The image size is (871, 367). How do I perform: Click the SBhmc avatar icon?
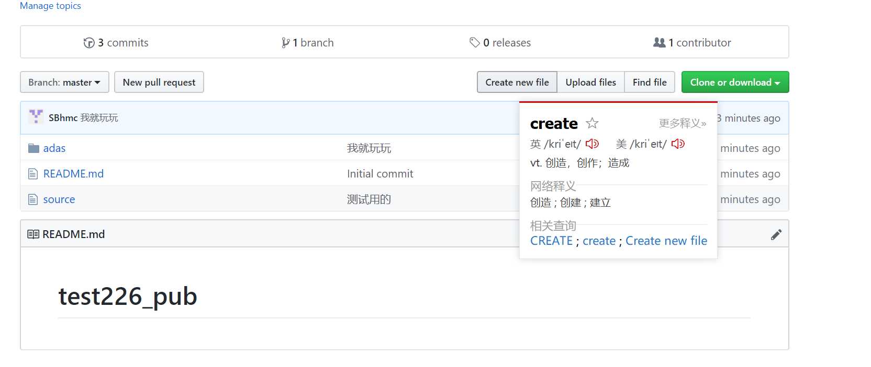point(36,116)
